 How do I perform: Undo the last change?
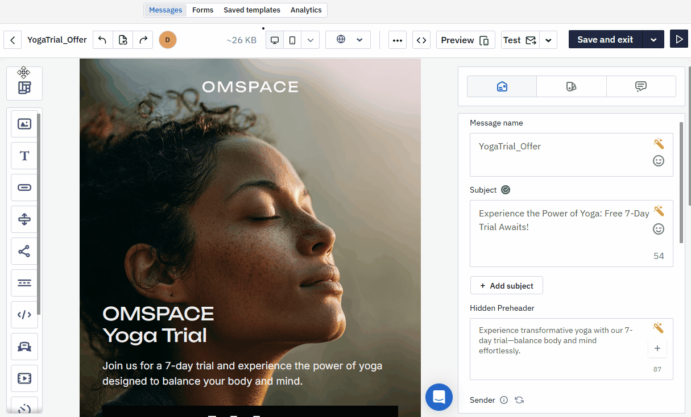102,40
